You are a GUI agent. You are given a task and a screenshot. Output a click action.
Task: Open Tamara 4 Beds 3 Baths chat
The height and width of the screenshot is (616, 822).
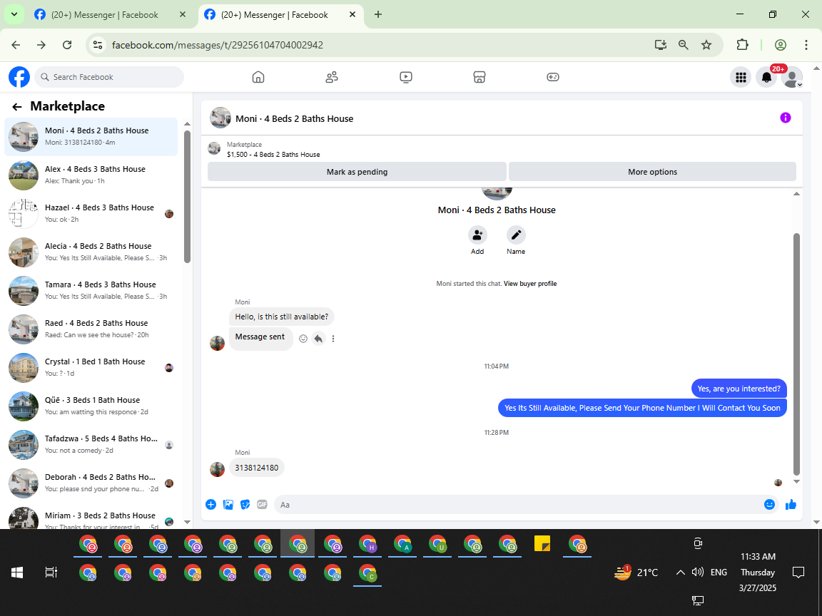(91, 291)
